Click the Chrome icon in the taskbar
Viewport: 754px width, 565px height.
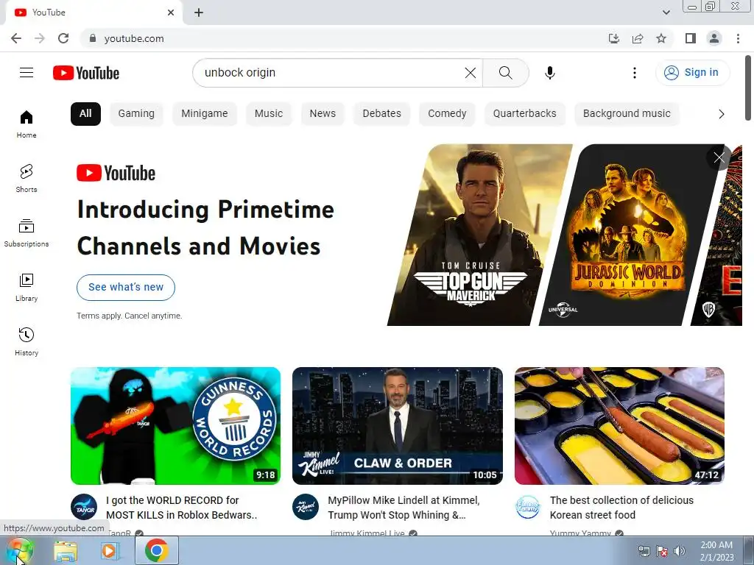point(157,550)
